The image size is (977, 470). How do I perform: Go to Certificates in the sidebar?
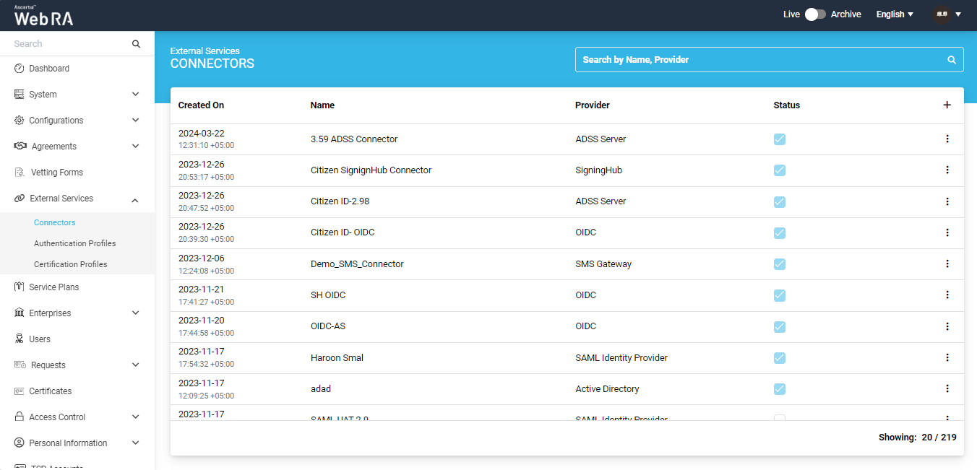(50, 391)
